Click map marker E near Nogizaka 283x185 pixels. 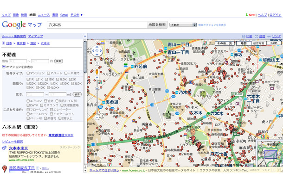point(185,81)
